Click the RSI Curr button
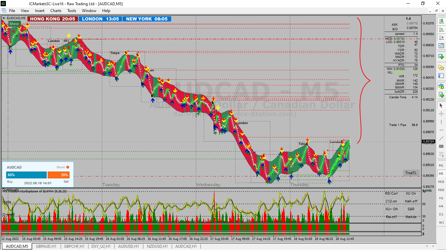The height and width of the screenshot is (250, 446). [391, 193]
